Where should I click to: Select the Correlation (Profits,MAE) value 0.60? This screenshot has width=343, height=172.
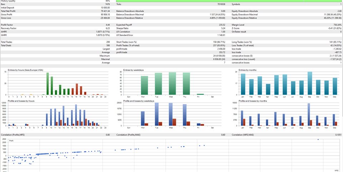(x=223, y=135)
